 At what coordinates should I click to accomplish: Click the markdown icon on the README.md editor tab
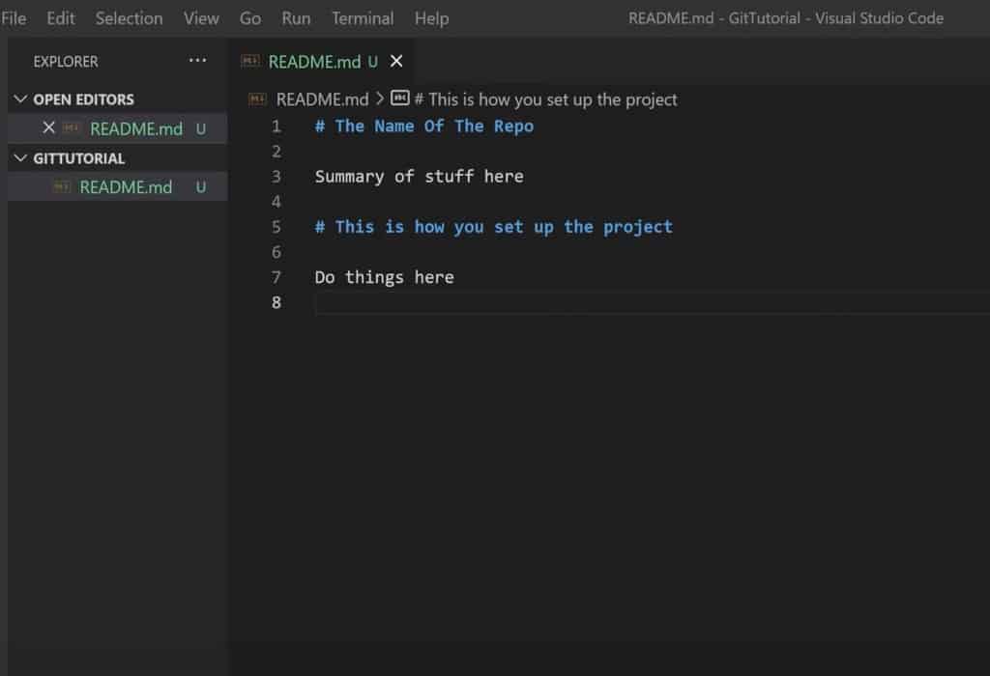pyautogui.click(x=251, y=61)
